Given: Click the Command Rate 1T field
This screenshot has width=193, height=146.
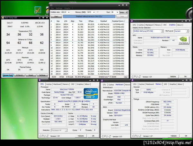Looking at the screenshot, I should (167, 121).
